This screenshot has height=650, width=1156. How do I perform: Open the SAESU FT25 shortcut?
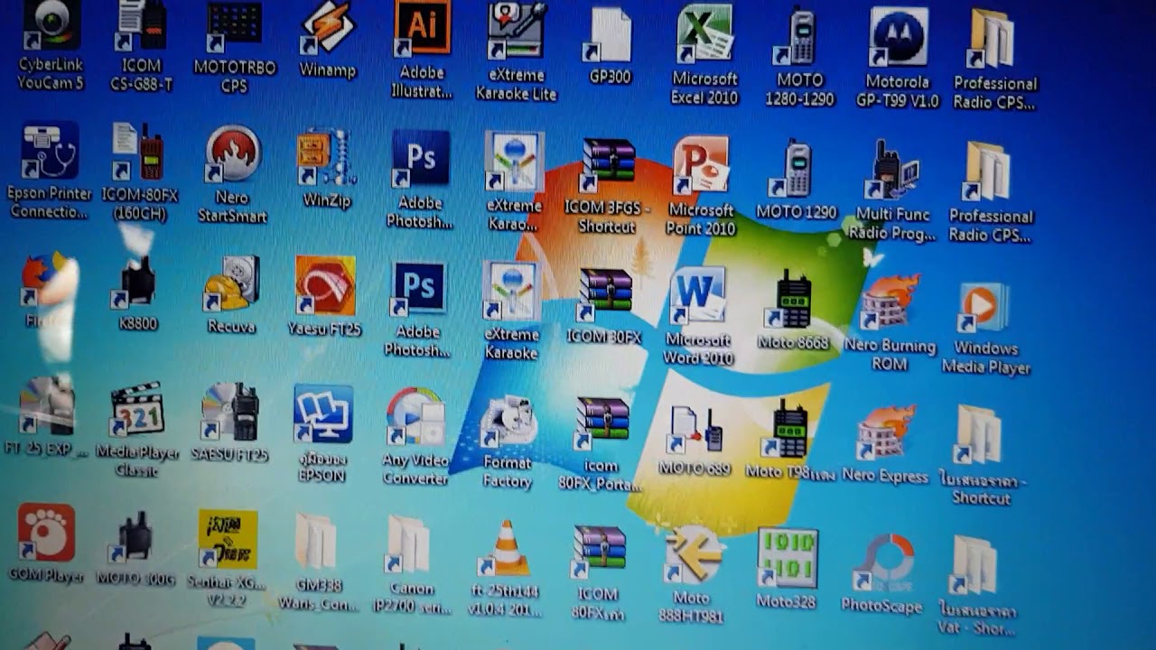click(229, 423)
